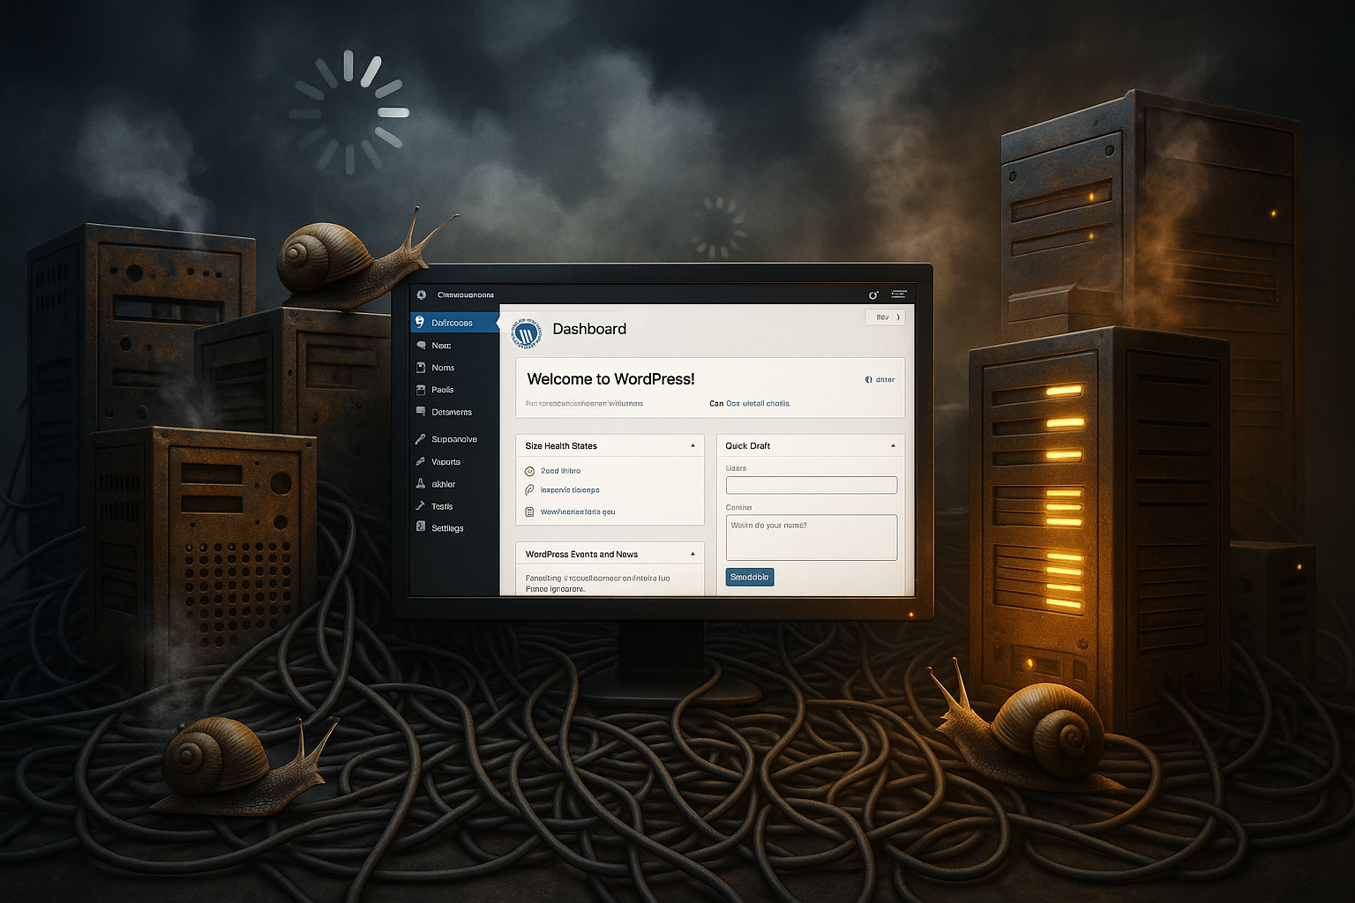Screen dimensions: 1355x903
Task: Collapse the Site Health Status panel
Action: [x=692, y=445]
